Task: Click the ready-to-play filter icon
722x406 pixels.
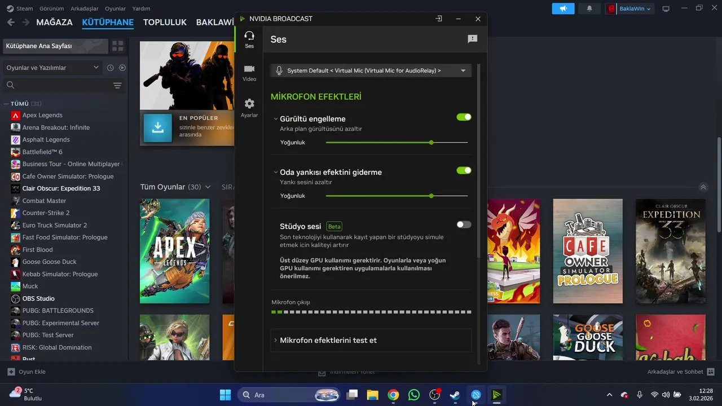Action: 122,68
